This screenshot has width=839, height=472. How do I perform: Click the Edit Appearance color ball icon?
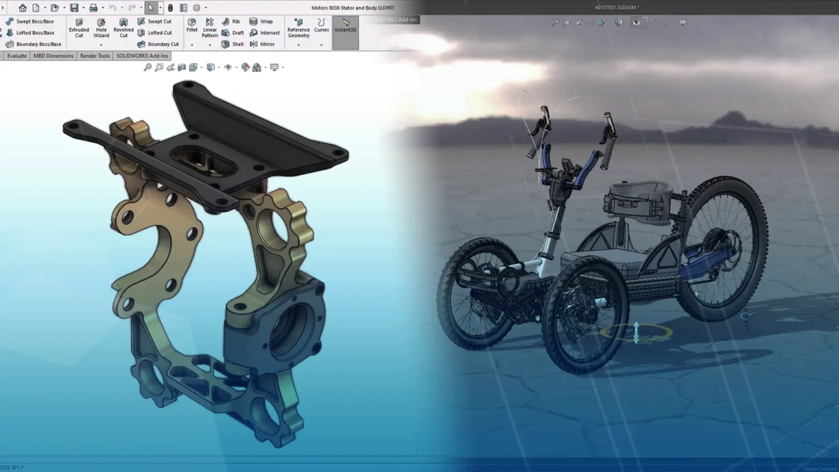coord(245,67)
